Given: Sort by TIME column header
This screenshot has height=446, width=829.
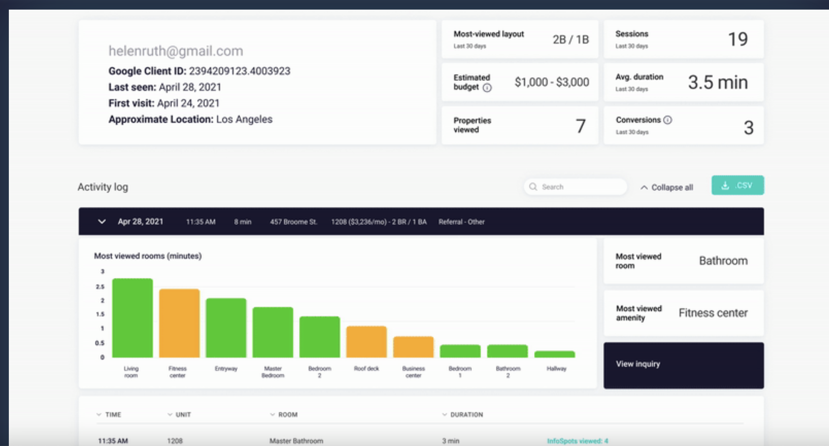Looking at the screenshot, I should click(x=113, y=415).
